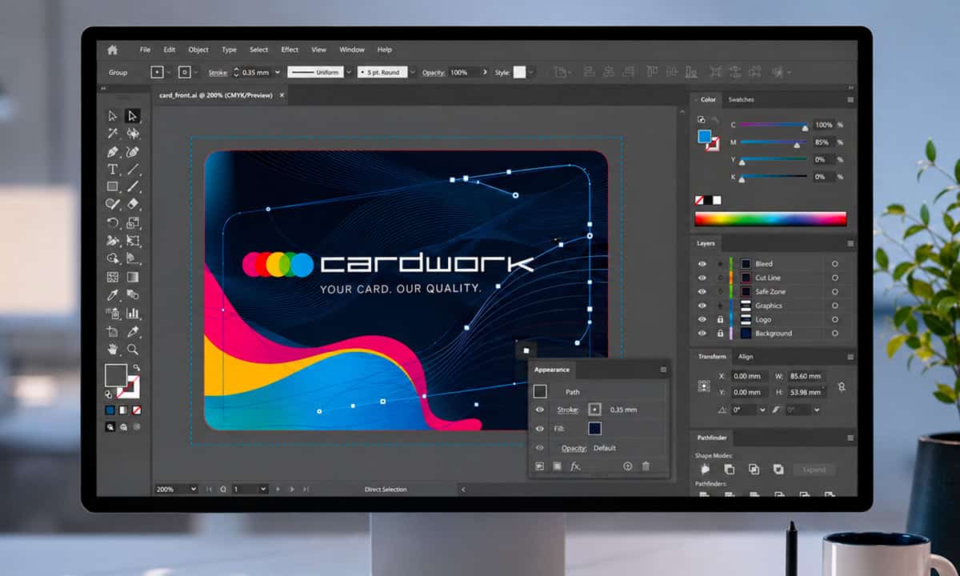Viewport: 960px width, 576px height.
Task: Open the Effect menu
Action: pos(290,50)
